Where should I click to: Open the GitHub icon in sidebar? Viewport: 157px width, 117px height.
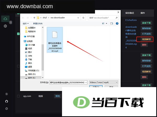(x=7, y=101)
